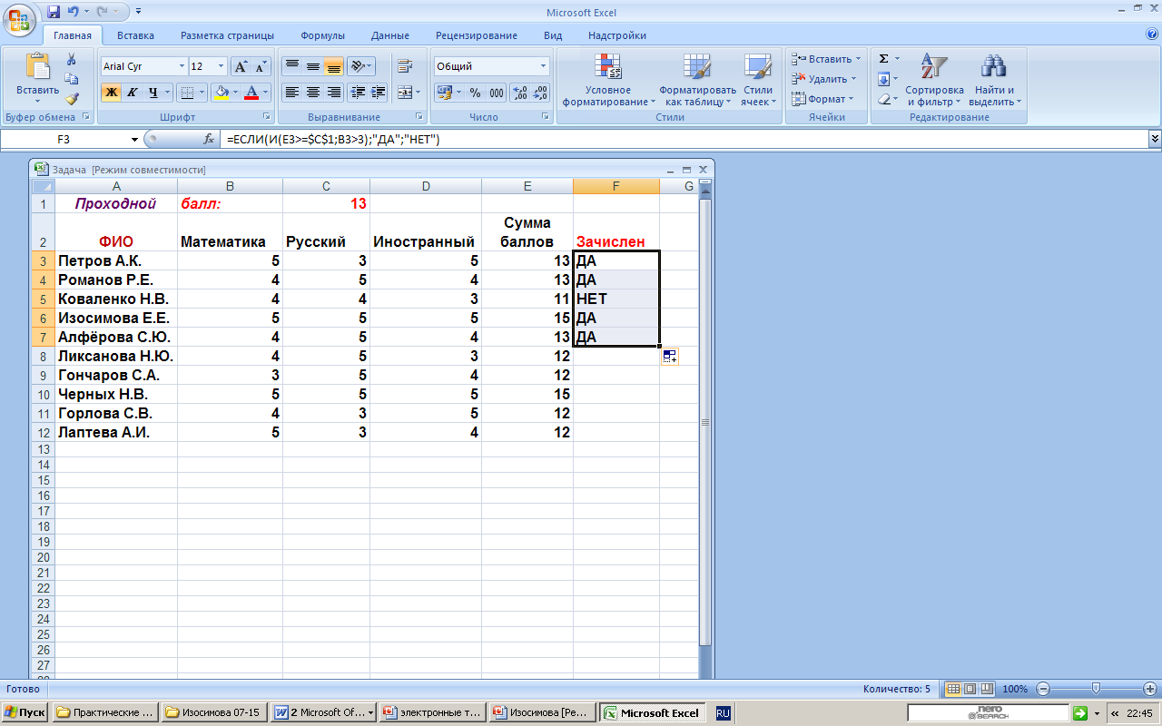1162x726 pixels.
Task: Open the Формулы ribbon tab
Action: [x=322, y=35]
